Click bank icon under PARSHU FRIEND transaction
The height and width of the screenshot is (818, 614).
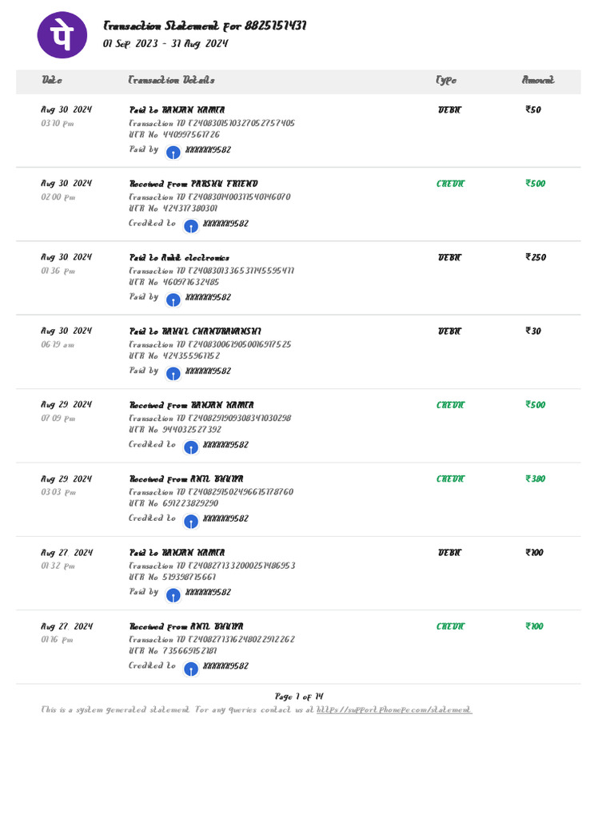(190, 225)
